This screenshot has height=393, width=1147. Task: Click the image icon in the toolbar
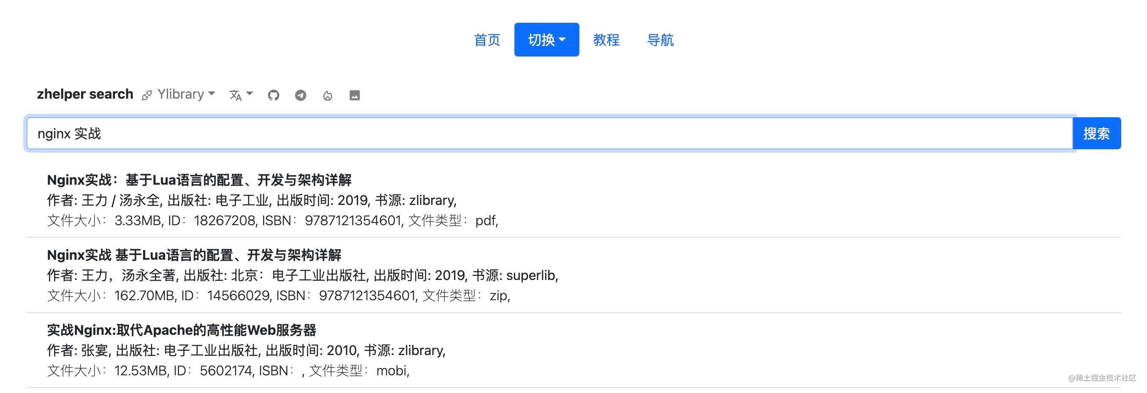coord(355,95)
